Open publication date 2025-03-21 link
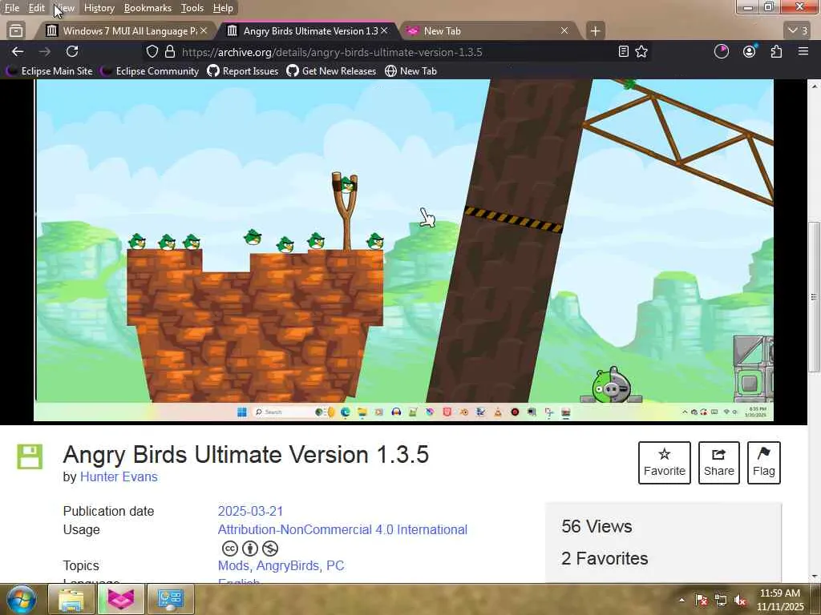This screenshot has height=615, width=821. (x=250, y=511)
